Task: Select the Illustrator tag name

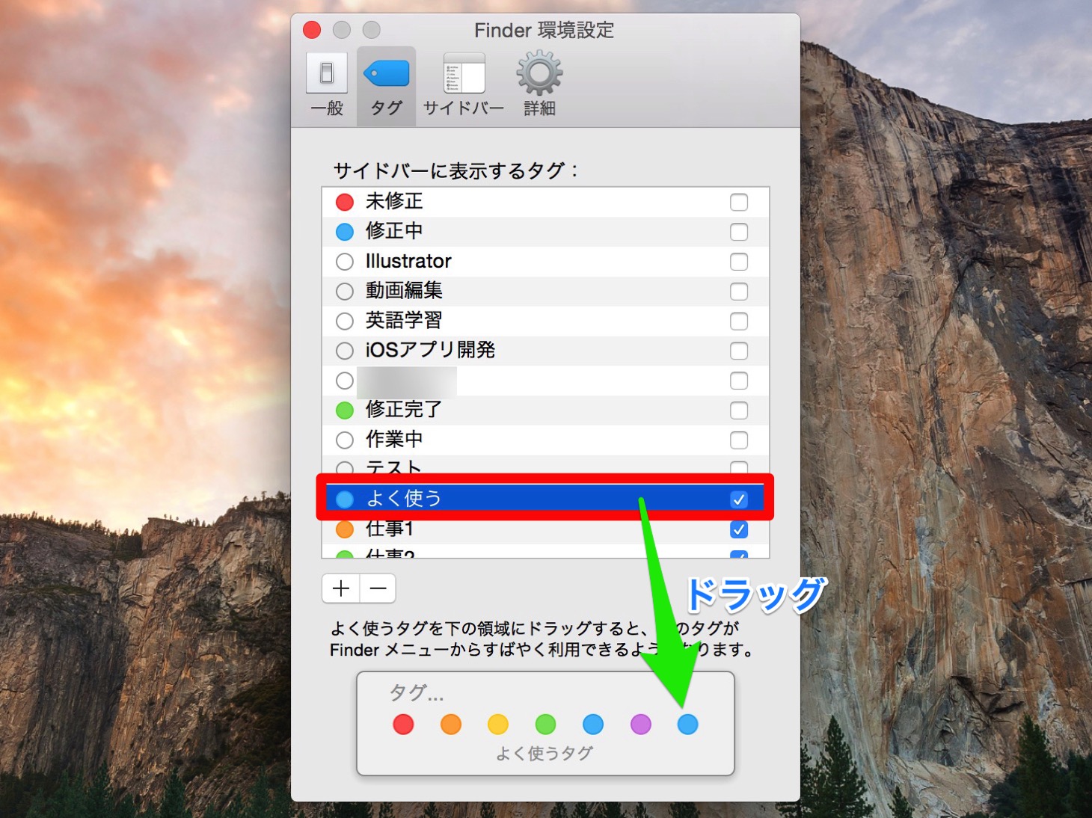Action: pyautogui.click(x=408, y=261)
